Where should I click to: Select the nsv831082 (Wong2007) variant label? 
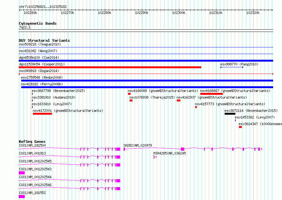38,51
